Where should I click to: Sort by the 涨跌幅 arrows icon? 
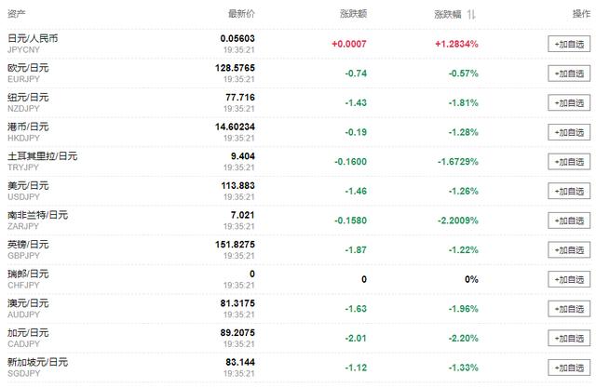pyautogui.click(x=472, y=15)
